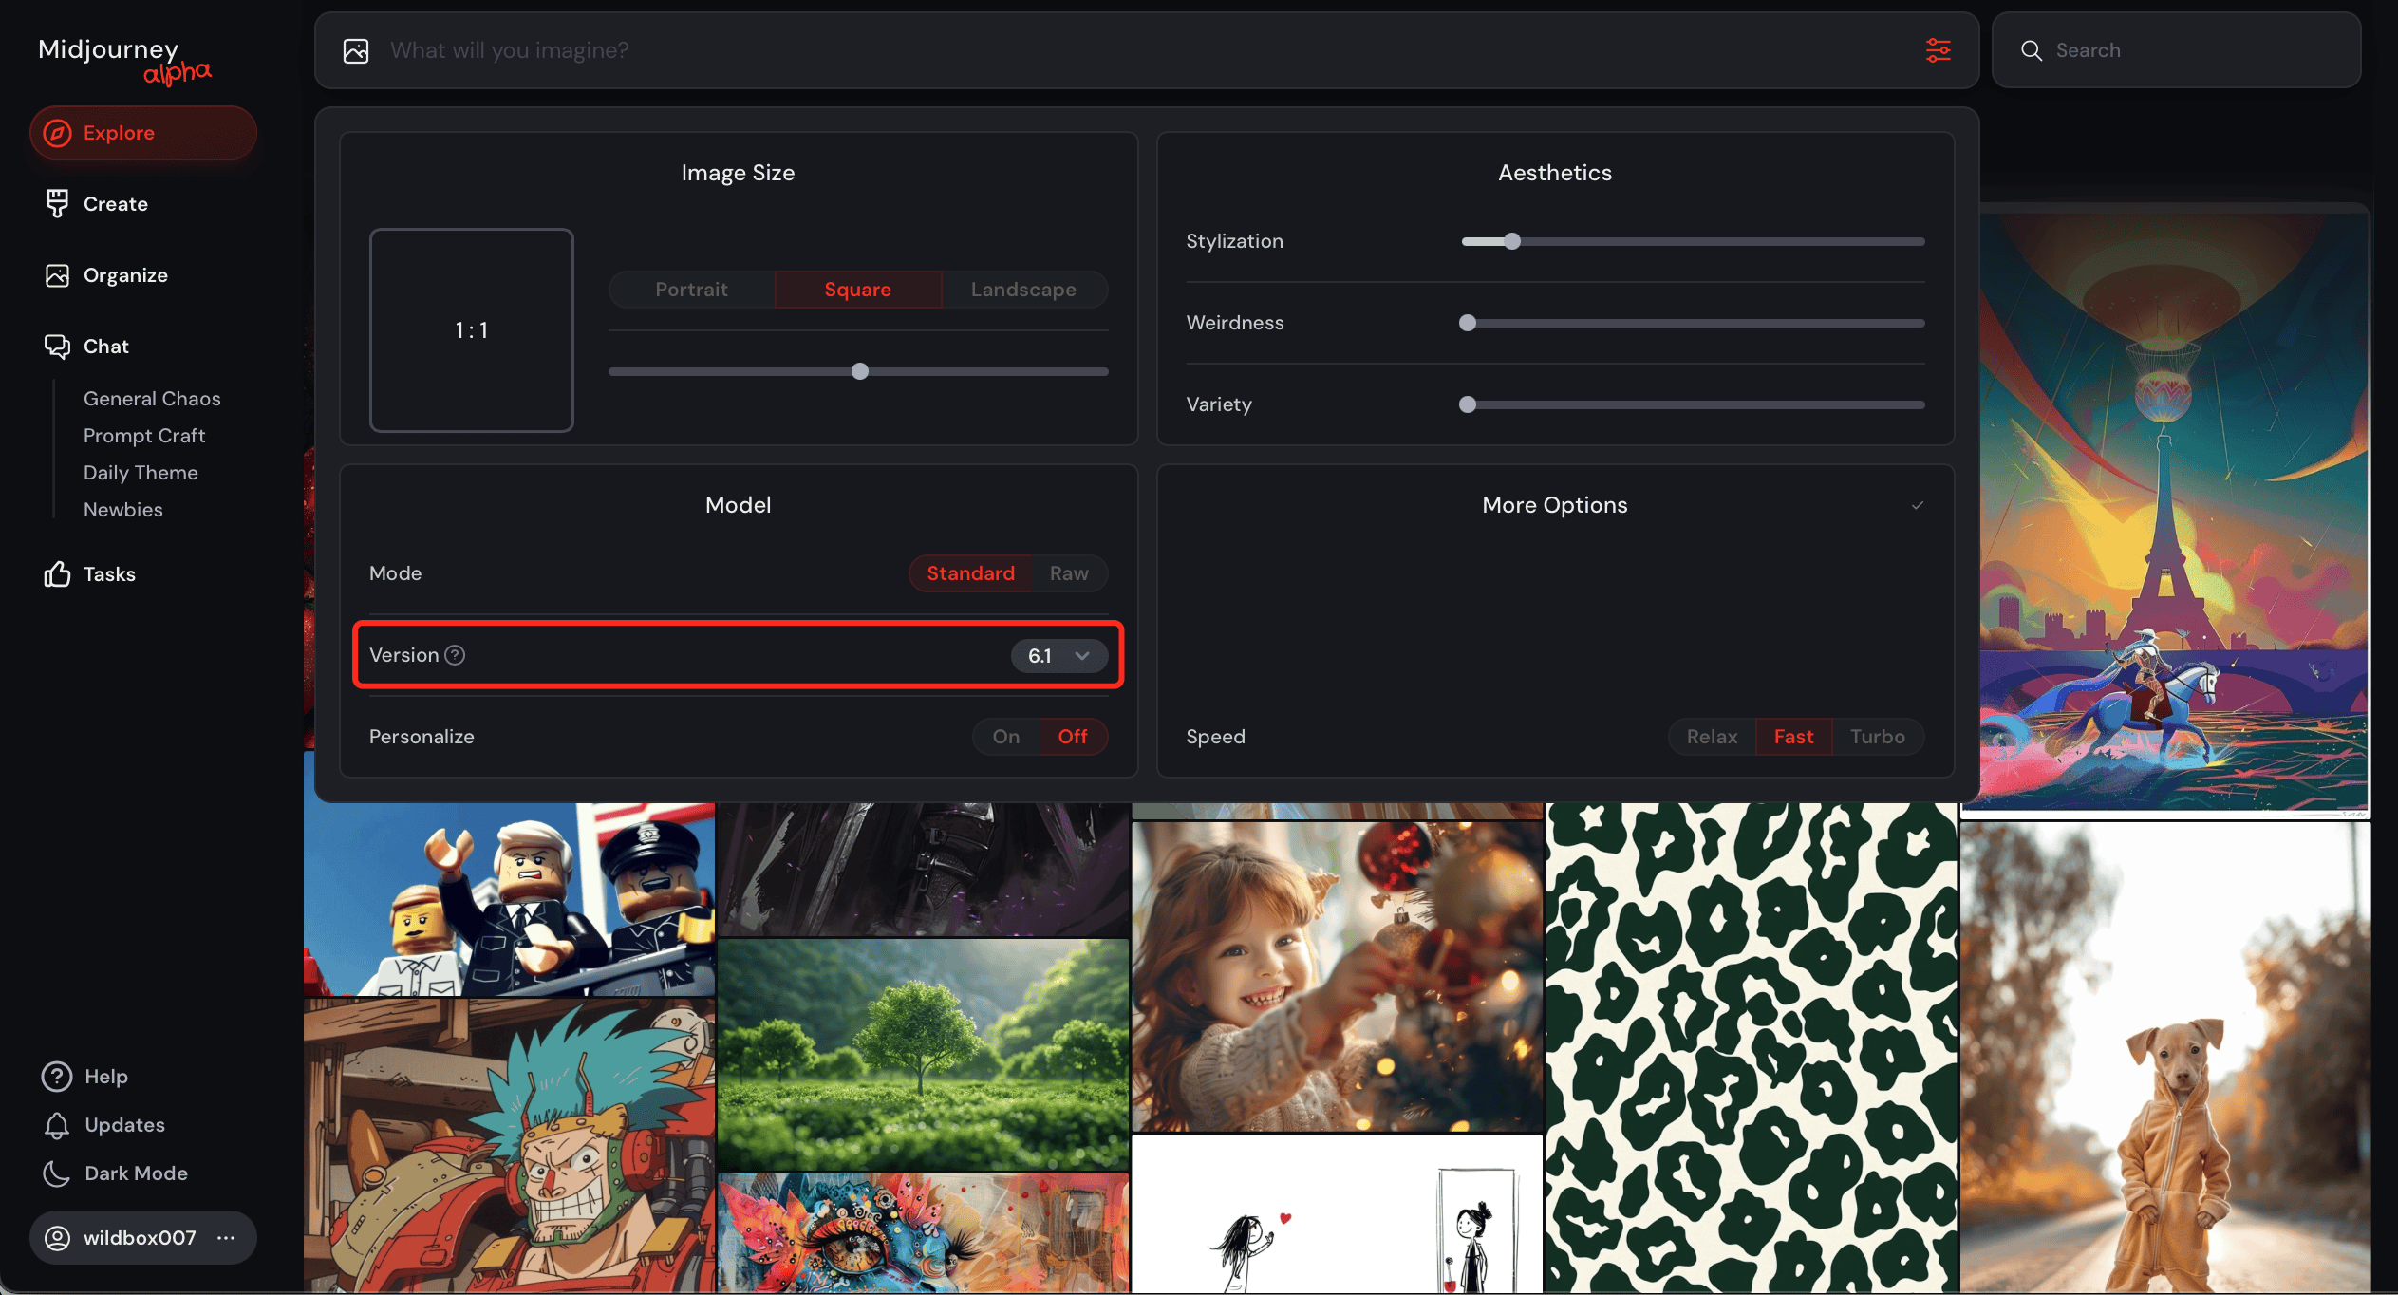The width and height of the screenshot is (2398, 1295).
Task: Click the Tasks thumbs-up icon
Action: point(57,573)
